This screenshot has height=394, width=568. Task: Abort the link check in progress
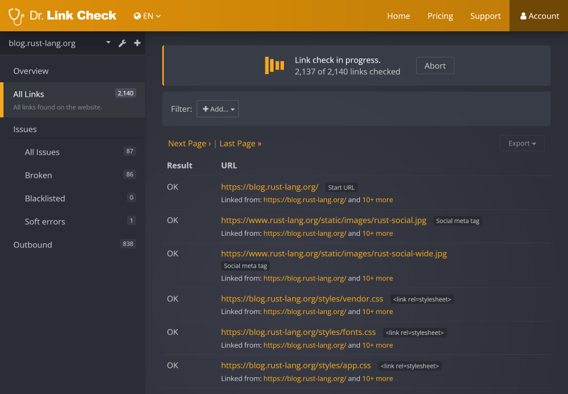tap(435, 65)
